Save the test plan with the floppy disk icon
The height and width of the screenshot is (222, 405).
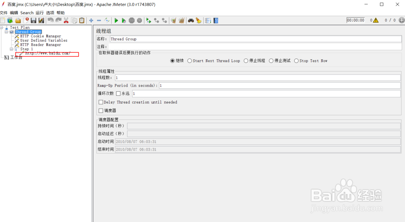click(x=34, y=20)
